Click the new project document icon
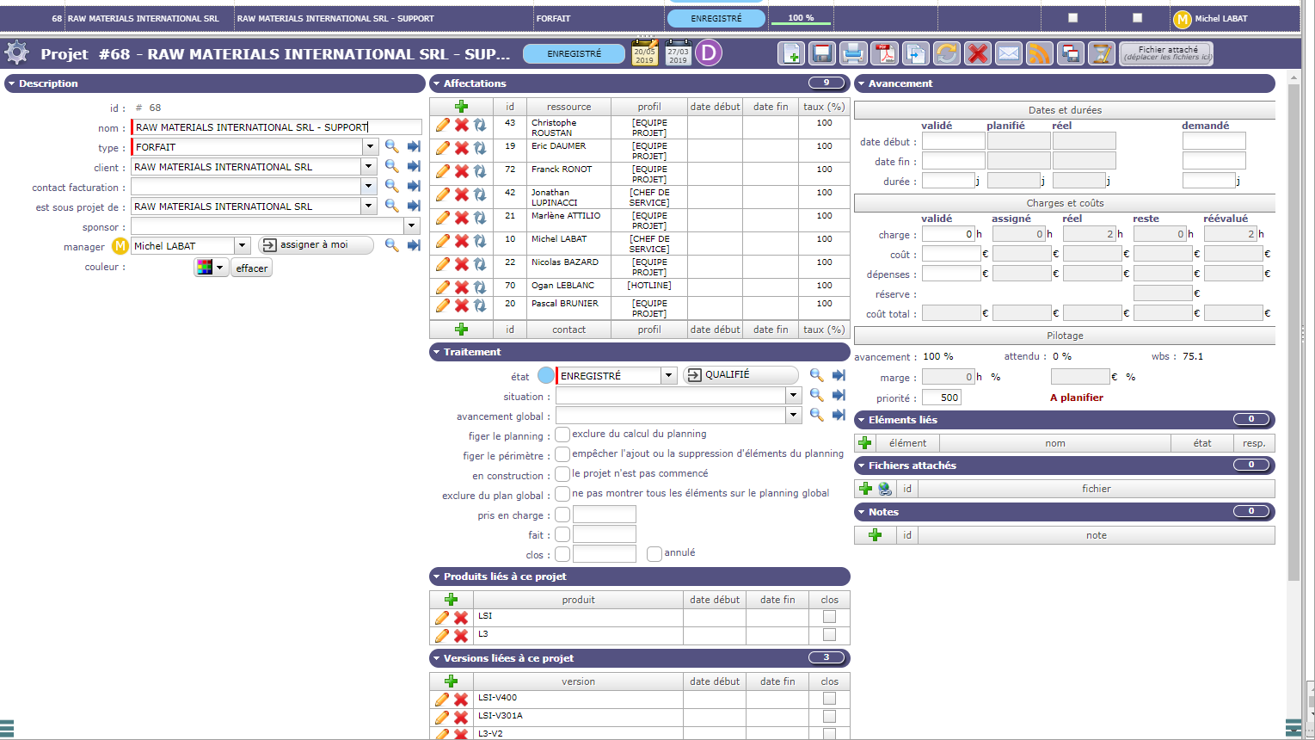Image resolution: width=1315 pixels, height=740 pixels. (791, 53)
